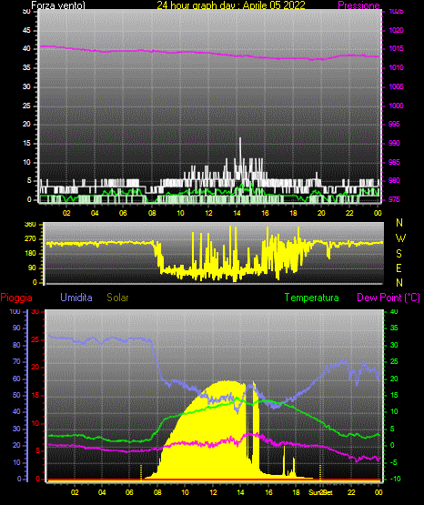Click the green '-5' temperature axis value

pos(394,462)
